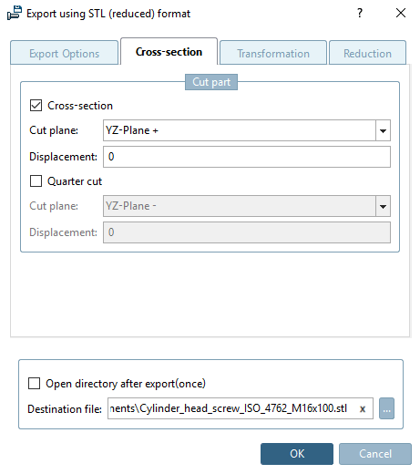
Task: Clear destination file with the x icon
Action: 363,409
